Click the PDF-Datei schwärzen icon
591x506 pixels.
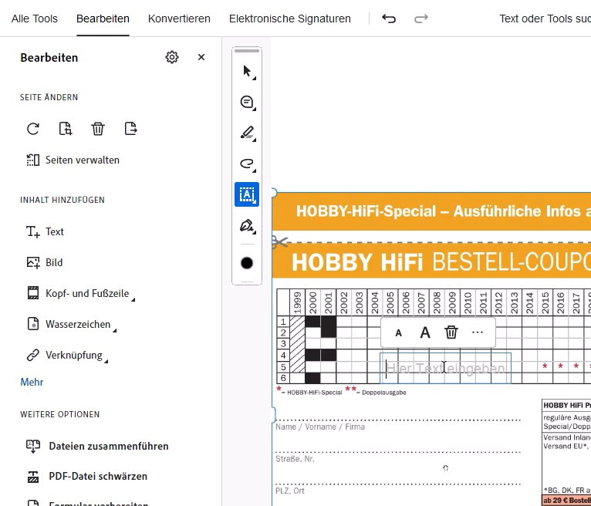coord(33,476)
